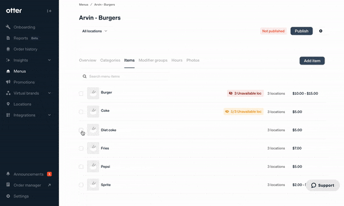Screen dimensions: 344x206
Task: Click the Coke price $5.00
Action: (297, 112)
